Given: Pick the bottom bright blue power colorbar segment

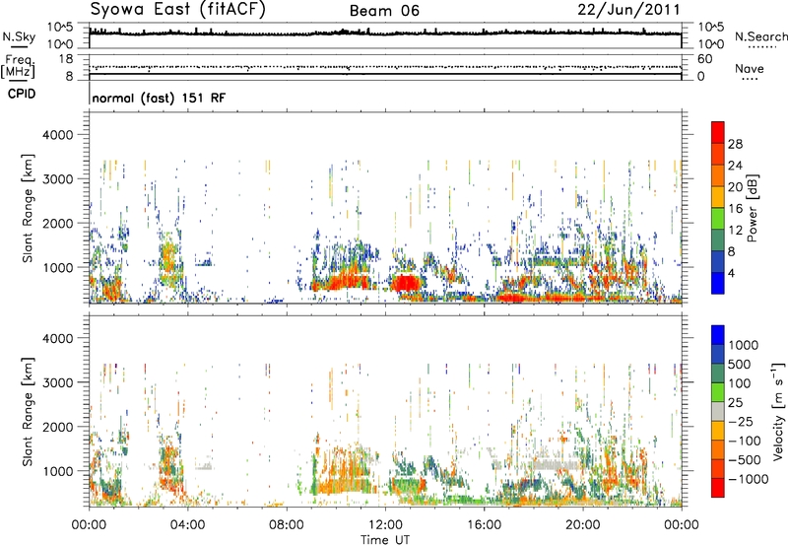Looking at the screenshot, I should pos(718,283).
